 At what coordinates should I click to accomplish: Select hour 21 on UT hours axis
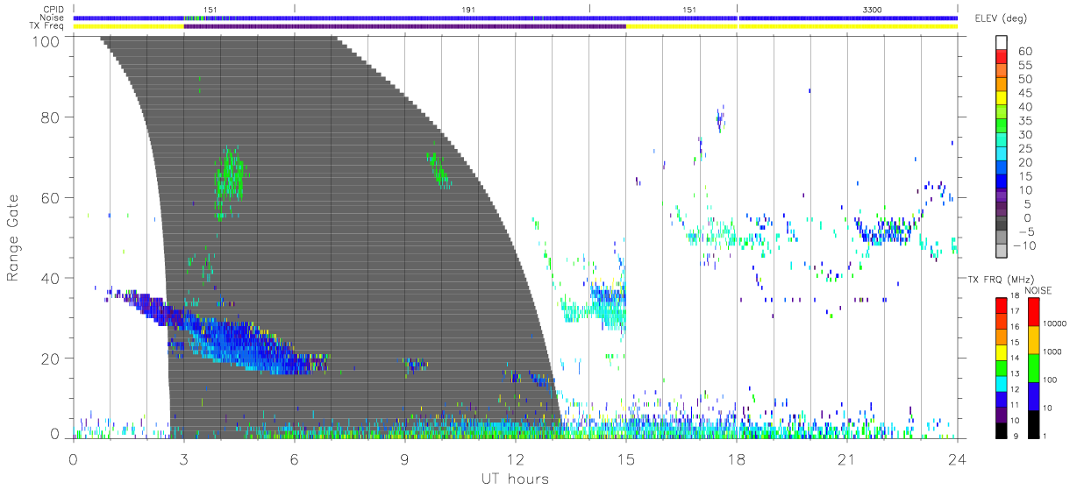(x=846, y=459)
